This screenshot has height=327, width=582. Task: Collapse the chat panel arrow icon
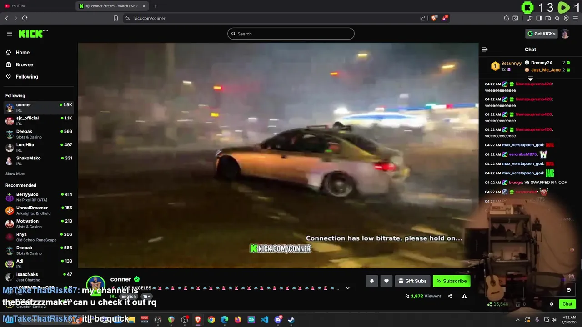pos(485,50)
